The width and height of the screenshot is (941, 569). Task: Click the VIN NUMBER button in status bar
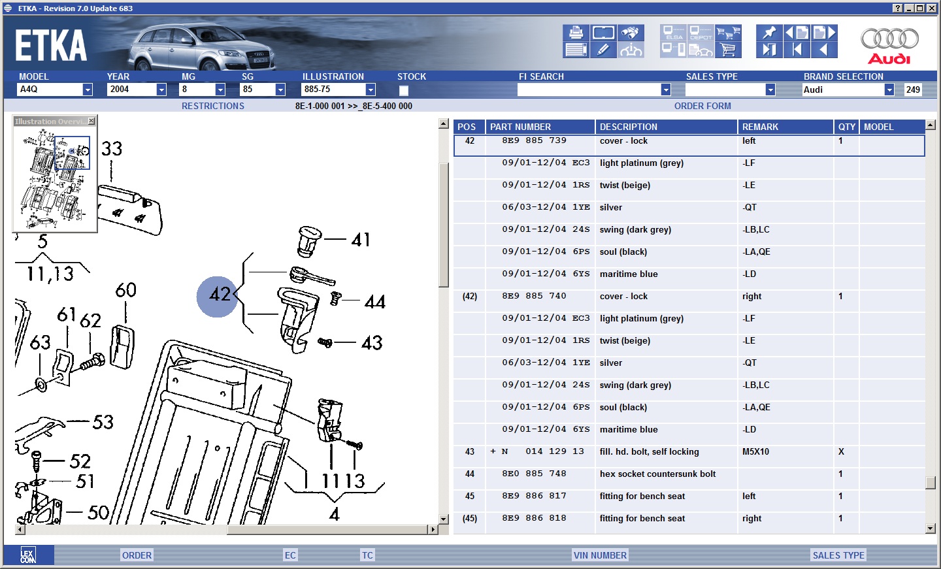600,555
